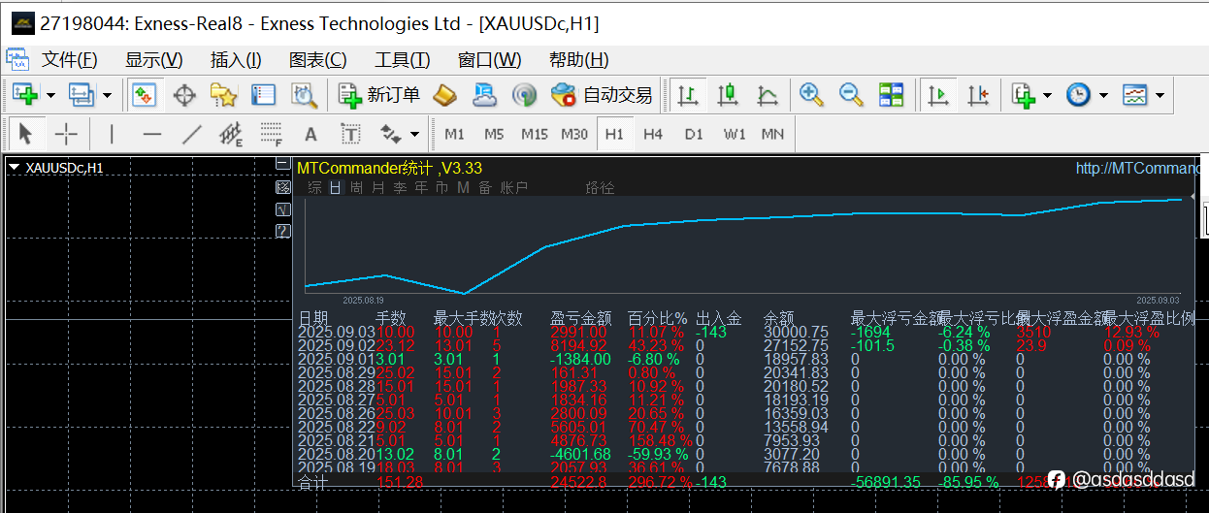1209x513 pixels.
Task: Toggle the Market Watch window icon
Action: (145, 95)
